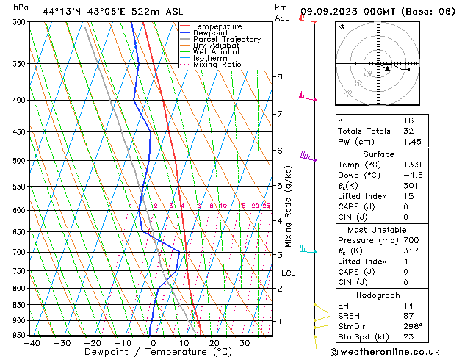Image resolution: width=462 pixels, height=357 pixels.
Task: Click the pink wind barb at 400 hPa
Action: pos(307,96)
